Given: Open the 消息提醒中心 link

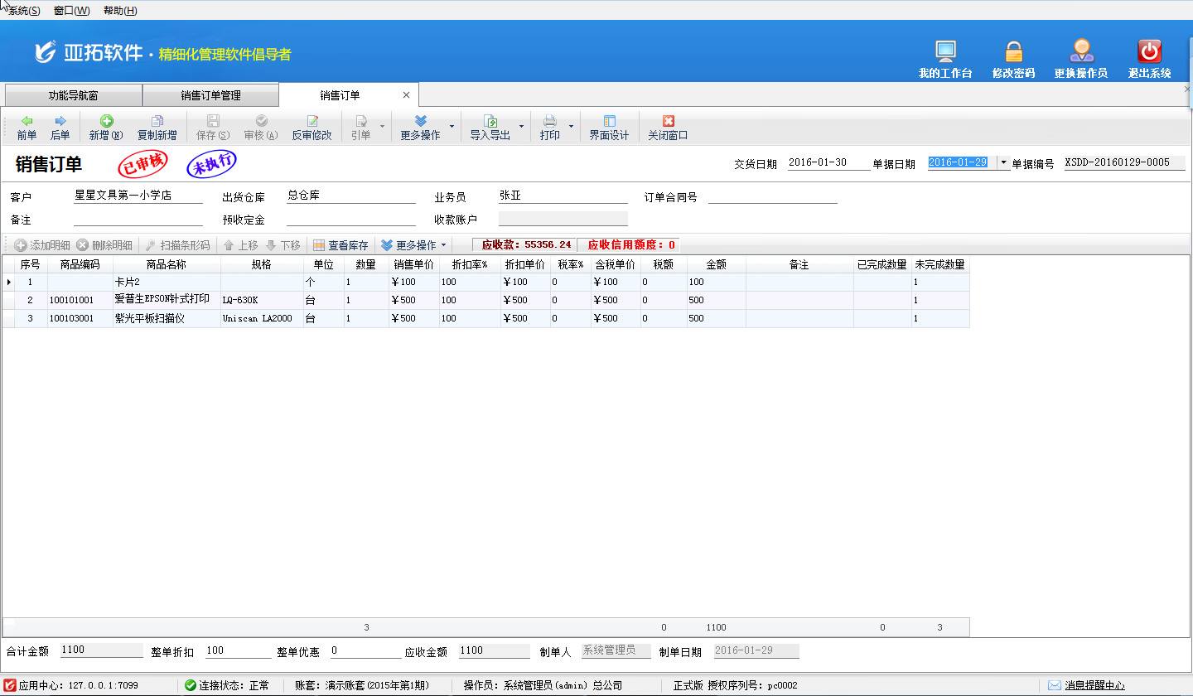Looking at the screenshot, I should (1094, 685).
